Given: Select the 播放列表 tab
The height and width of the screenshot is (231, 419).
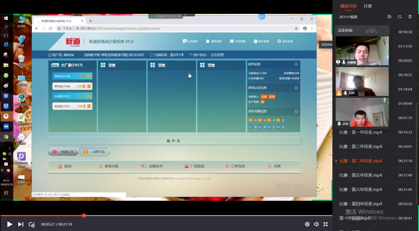Looking at the screenshot, I should point(348,6).
